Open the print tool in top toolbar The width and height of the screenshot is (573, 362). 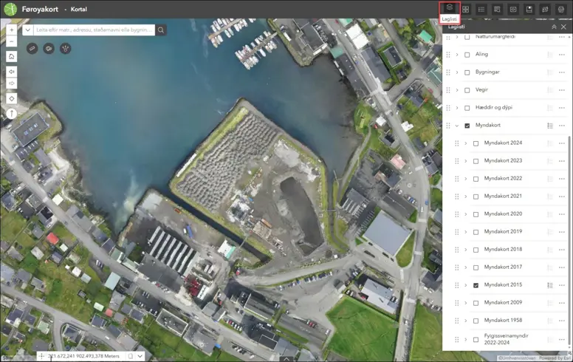click(562, 9)
